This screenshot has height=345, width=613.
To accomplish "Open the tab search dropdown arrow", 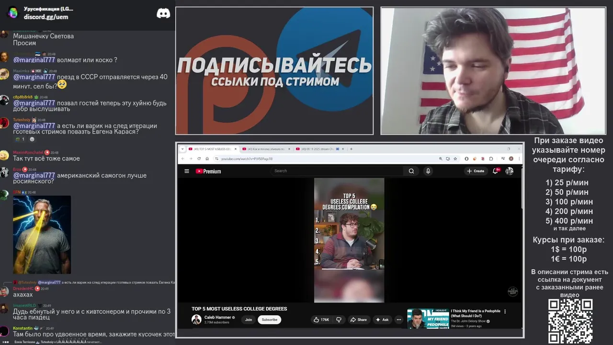I will tap(182, 149).
